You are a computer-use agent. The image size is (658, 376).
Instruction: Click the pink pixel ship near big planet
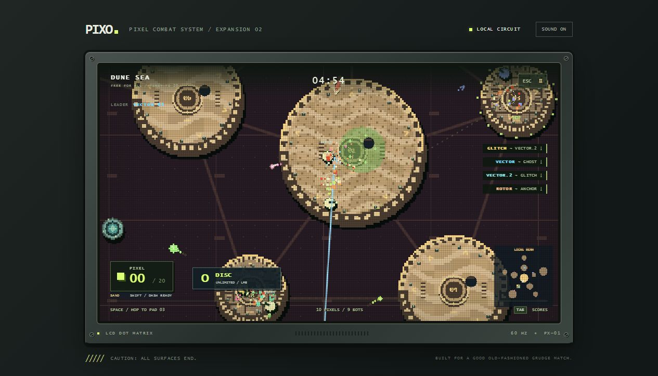point(274,166)
